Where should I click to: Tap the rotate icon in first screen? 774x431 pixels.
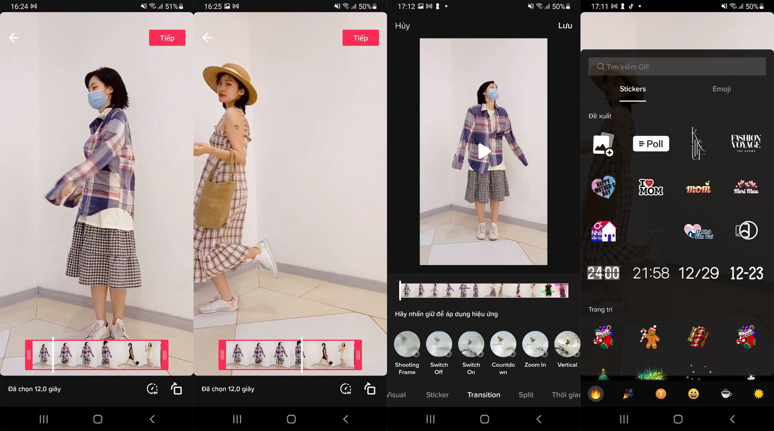(176, 389)
